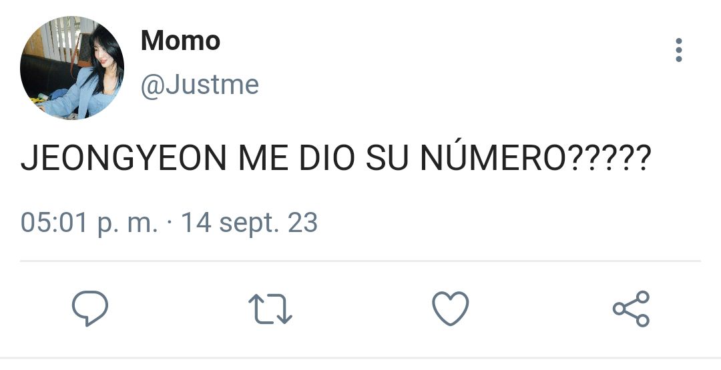721x370 pixels.
Task: Select the word JEONGYEON in the tweet
Action: [124, 158]
